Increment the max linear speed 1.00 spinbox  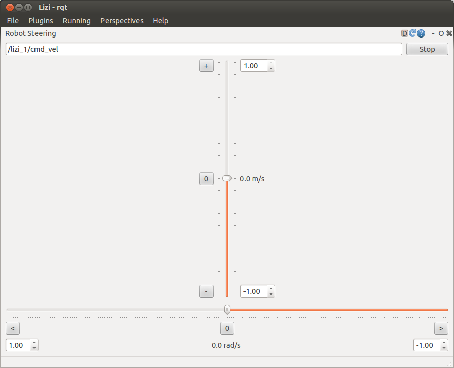pyautogui.click(x=271, y=63)
